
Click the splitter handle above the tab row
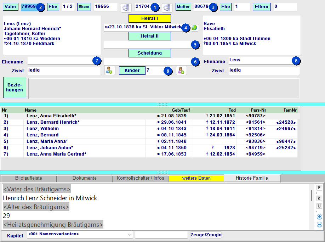click(162, 173)
